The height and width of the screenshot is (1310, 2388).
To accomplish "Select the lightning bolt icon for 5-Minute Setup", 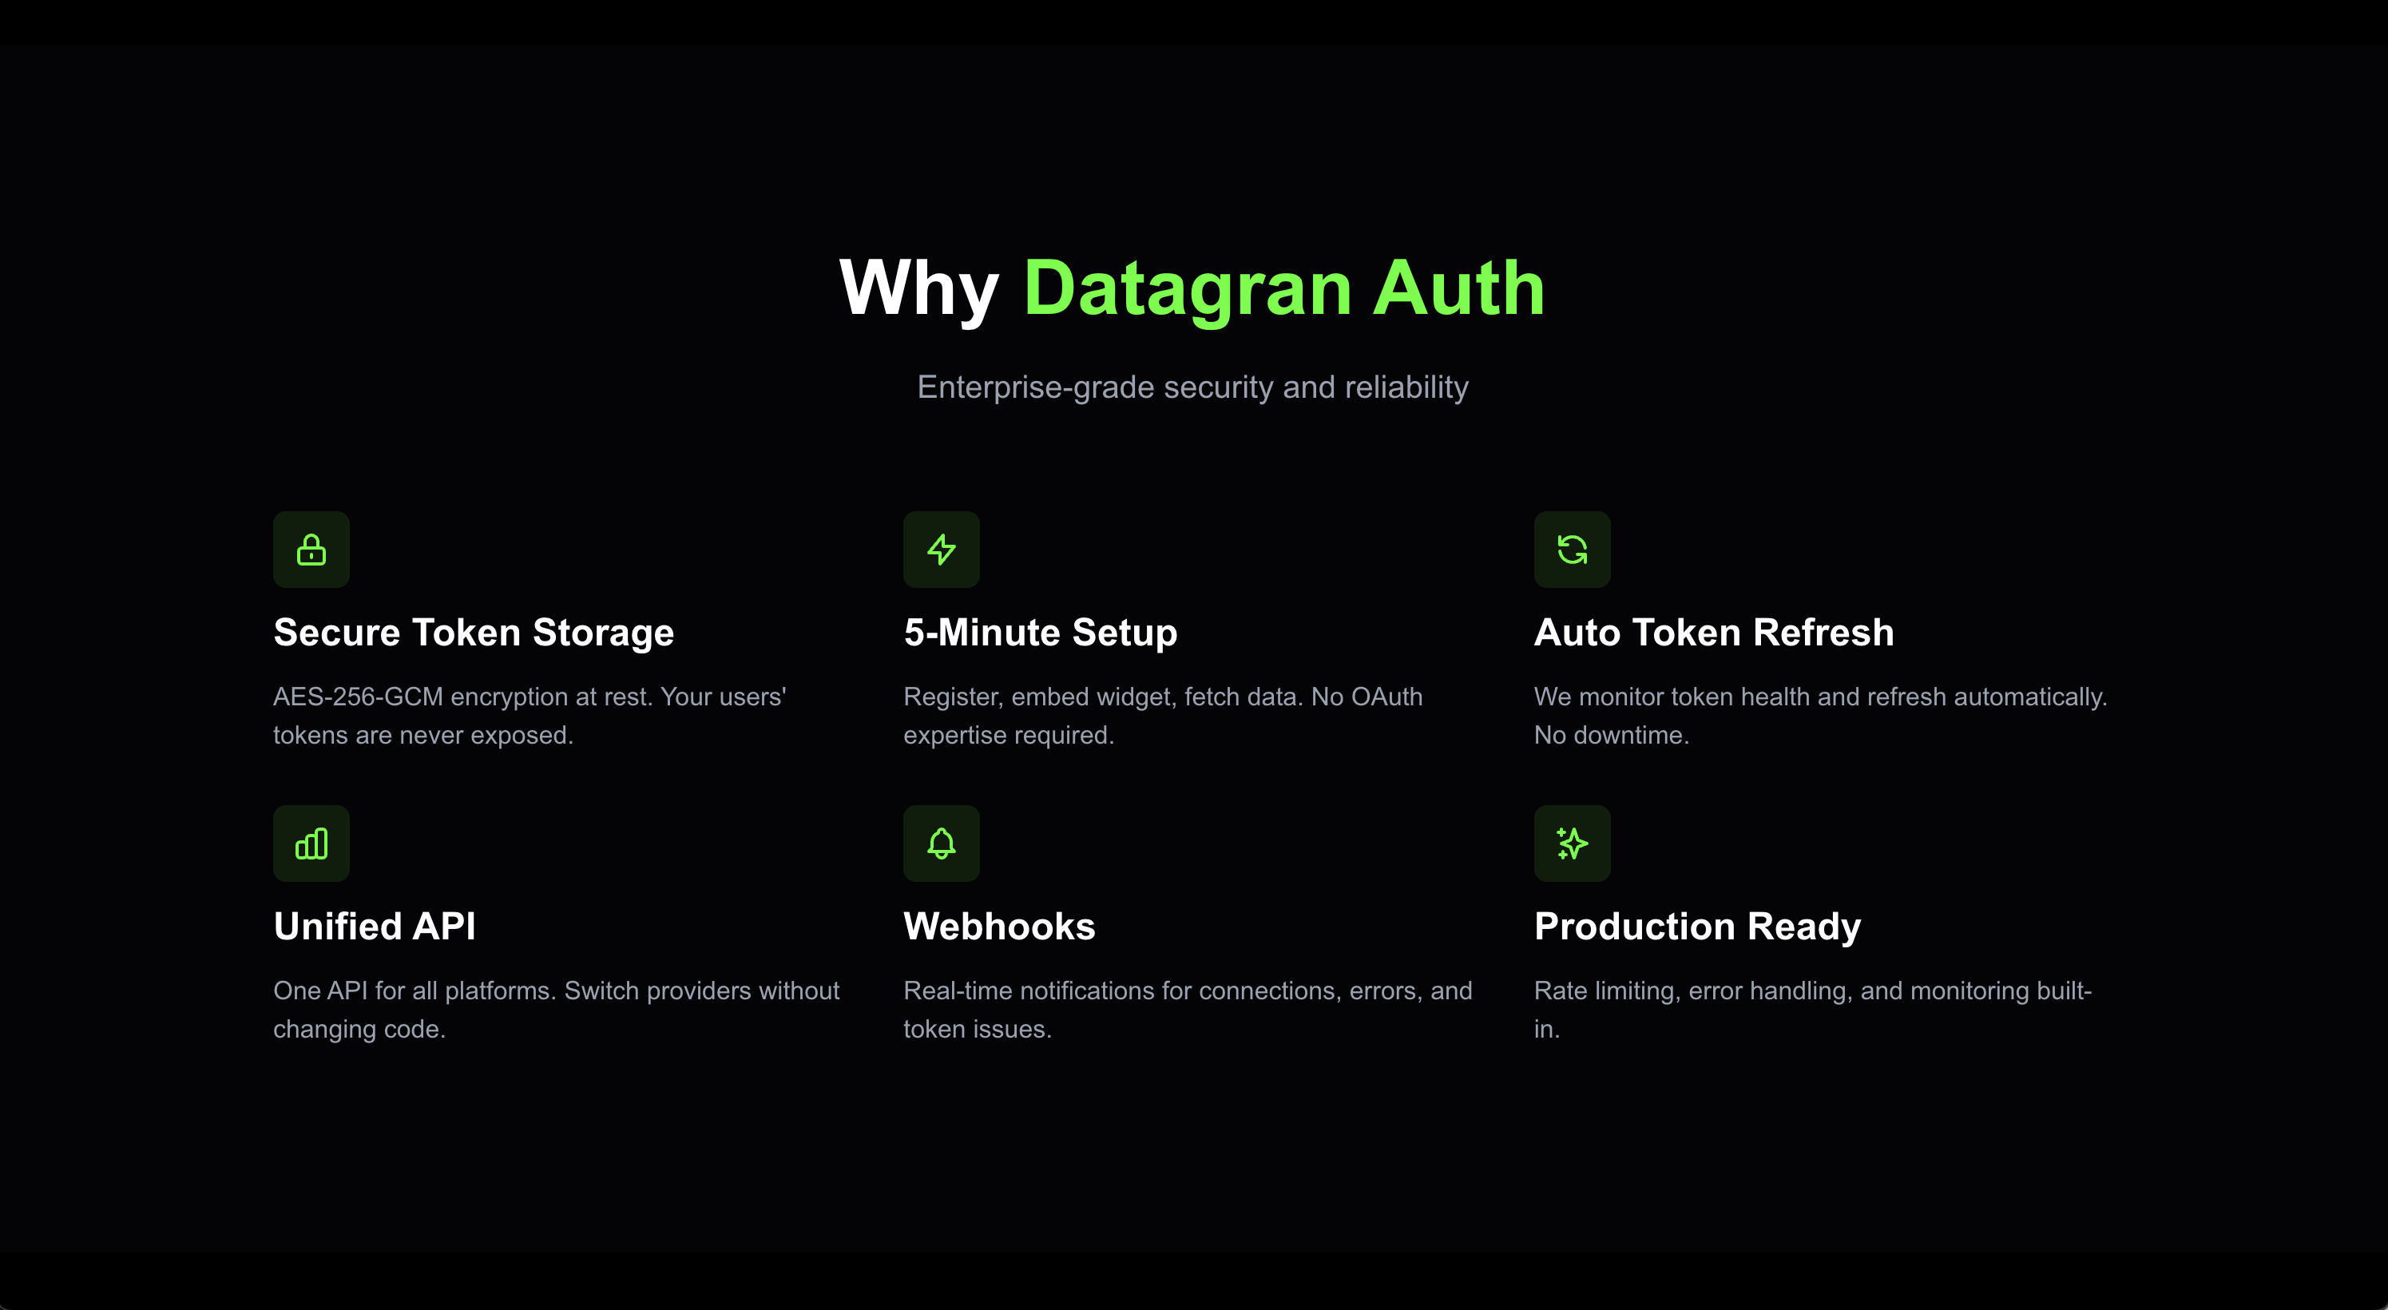I will pos(941,549).
